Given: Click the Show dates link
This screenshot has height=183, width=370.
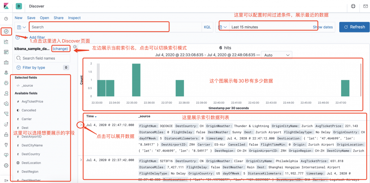Looking at the screenshot, I should tap(323, 27).
